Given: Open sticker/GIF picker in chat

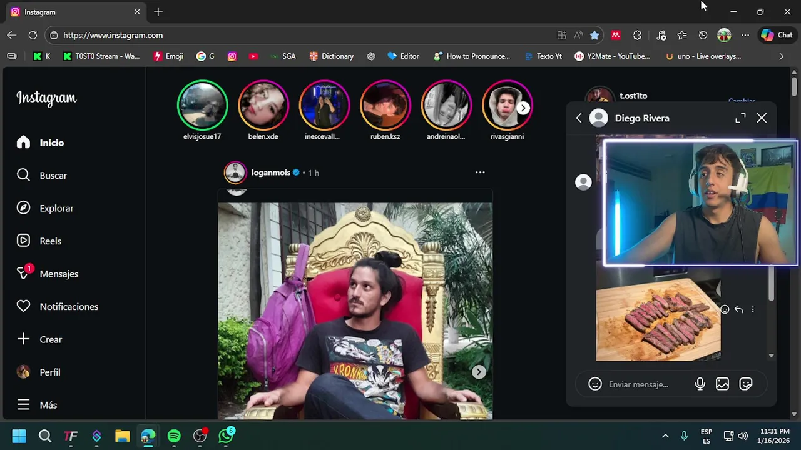Looking at the screenshot, I should (745, 384).
